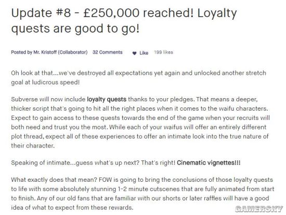
Task: Click 'goal at ludicrous speed!' text line
Action: [x=45, y=83]
